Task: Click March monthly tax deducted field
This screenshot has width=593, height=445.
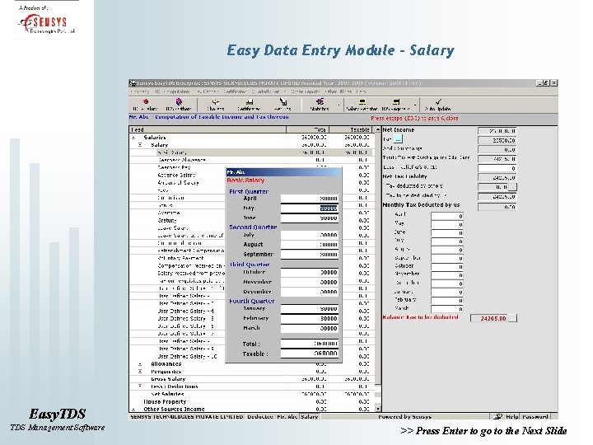Action: 447,309
